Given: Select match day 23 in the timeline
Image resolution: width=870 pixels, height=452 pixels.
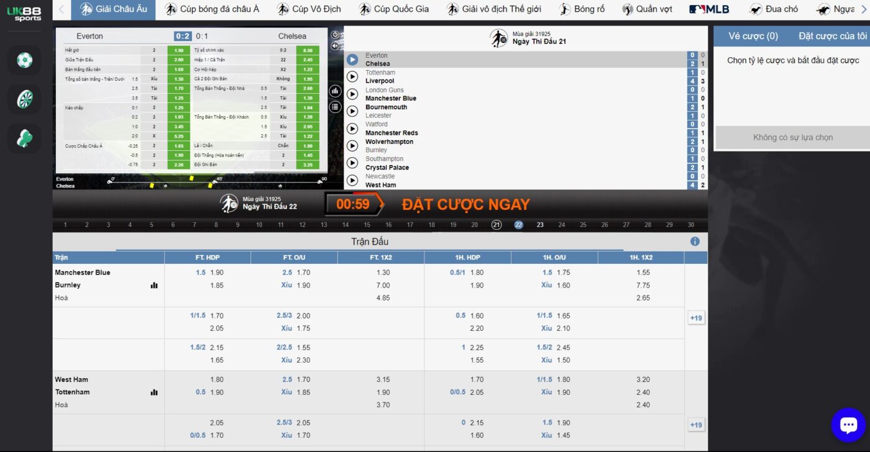Looking at the screenshot, I should click(540, 225).
